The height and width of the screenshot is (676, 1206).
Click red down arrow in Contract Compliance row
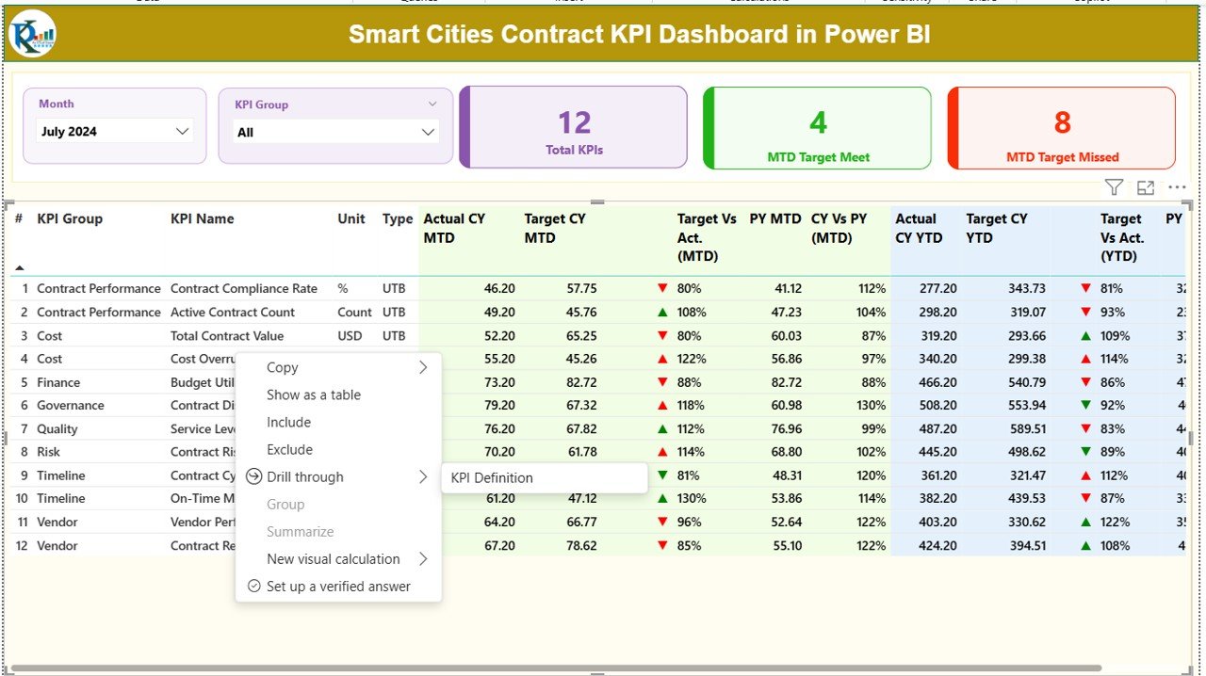tap(663, 289)
